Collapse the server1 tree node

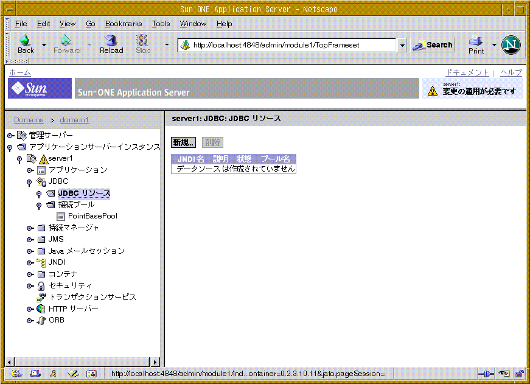coord(19,159)
